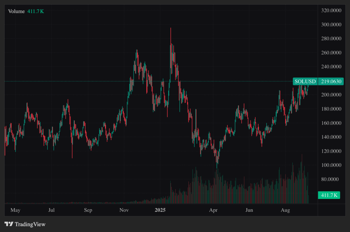Viewport: 350px width, 232px height.
Task: Select the SOLUSD symbol tag
Action: coord(305,81)
